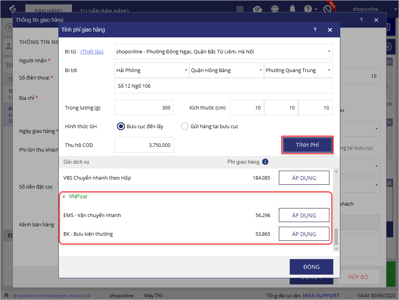Image resolution: width=399 pixels, height=300 pixels.
Task: Collapse the VNPost service group
Action: point(64,197)
